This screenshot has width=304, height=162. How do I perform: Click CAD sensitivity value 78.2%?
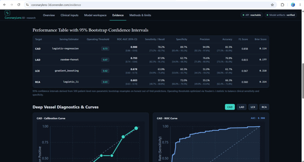click(x=161, y=47)
